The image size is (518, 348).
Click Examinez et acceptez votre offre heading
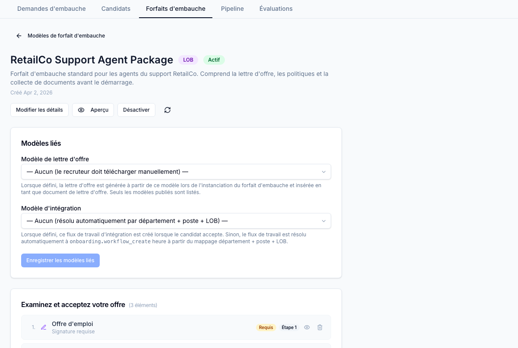73,305
